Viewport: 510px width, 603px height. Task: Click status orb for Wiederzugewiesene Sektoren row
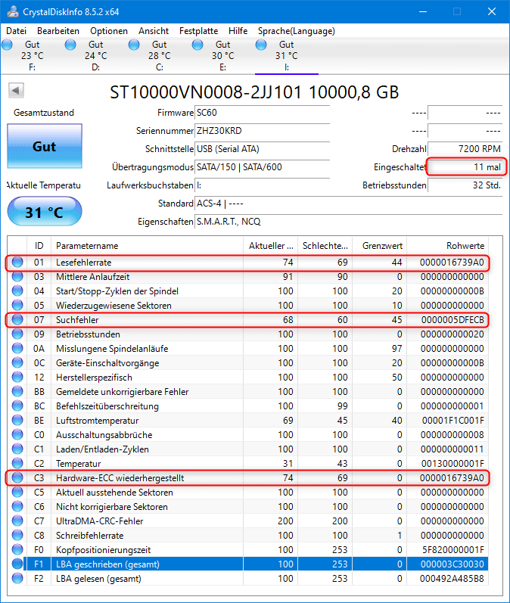(17, 305)
